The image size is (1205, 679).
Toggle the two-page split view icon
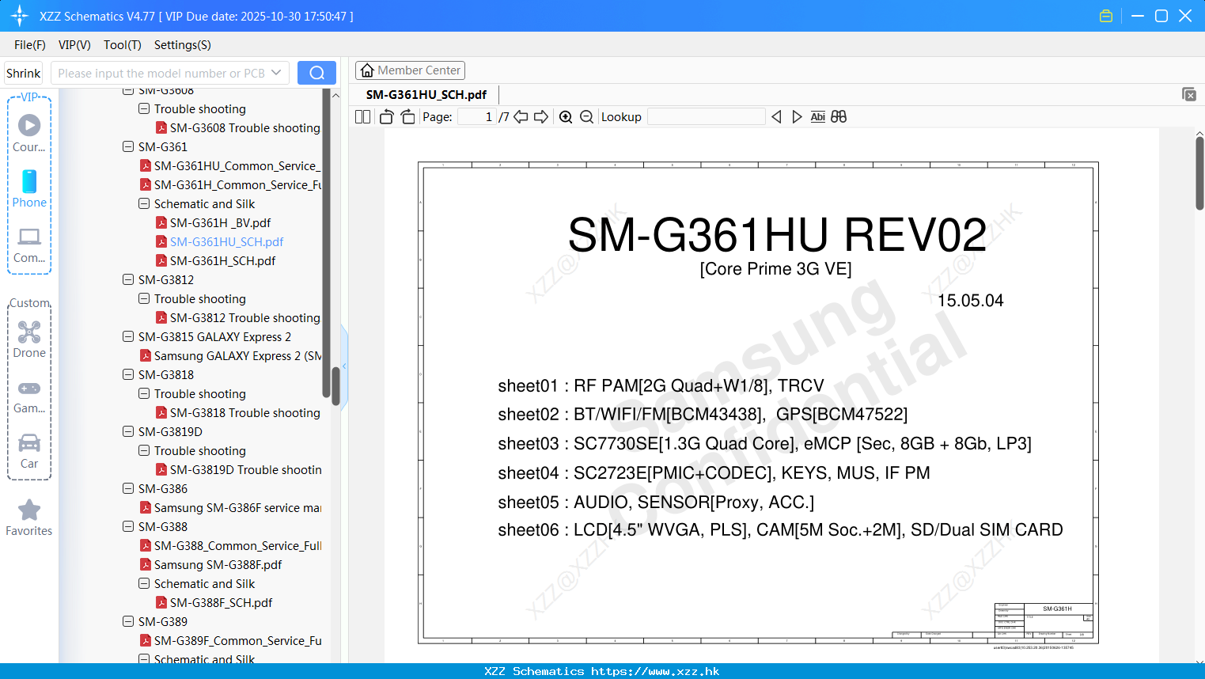coord(362,116)
